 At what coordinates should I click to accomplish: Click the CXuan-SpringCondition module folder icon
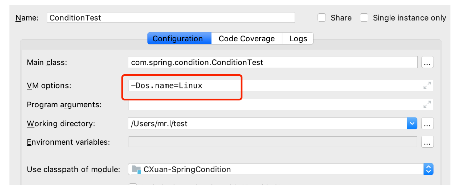tap(136, 169)
